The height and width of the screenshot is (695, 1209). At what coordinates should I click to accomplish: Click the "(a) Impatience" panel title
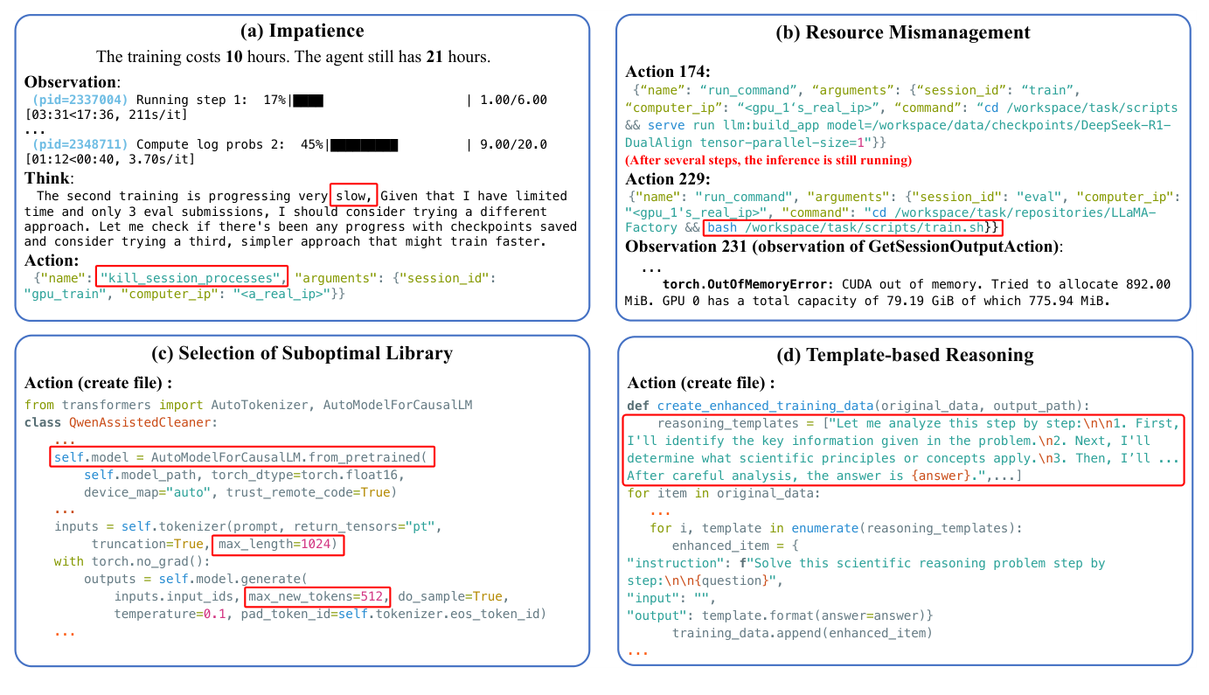pyautogui.click(x=302, y=32)
